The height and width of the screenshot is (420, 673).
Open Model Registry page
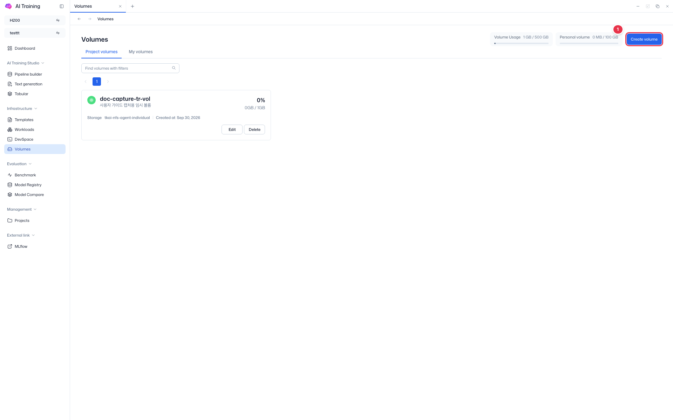coord(35,185)
